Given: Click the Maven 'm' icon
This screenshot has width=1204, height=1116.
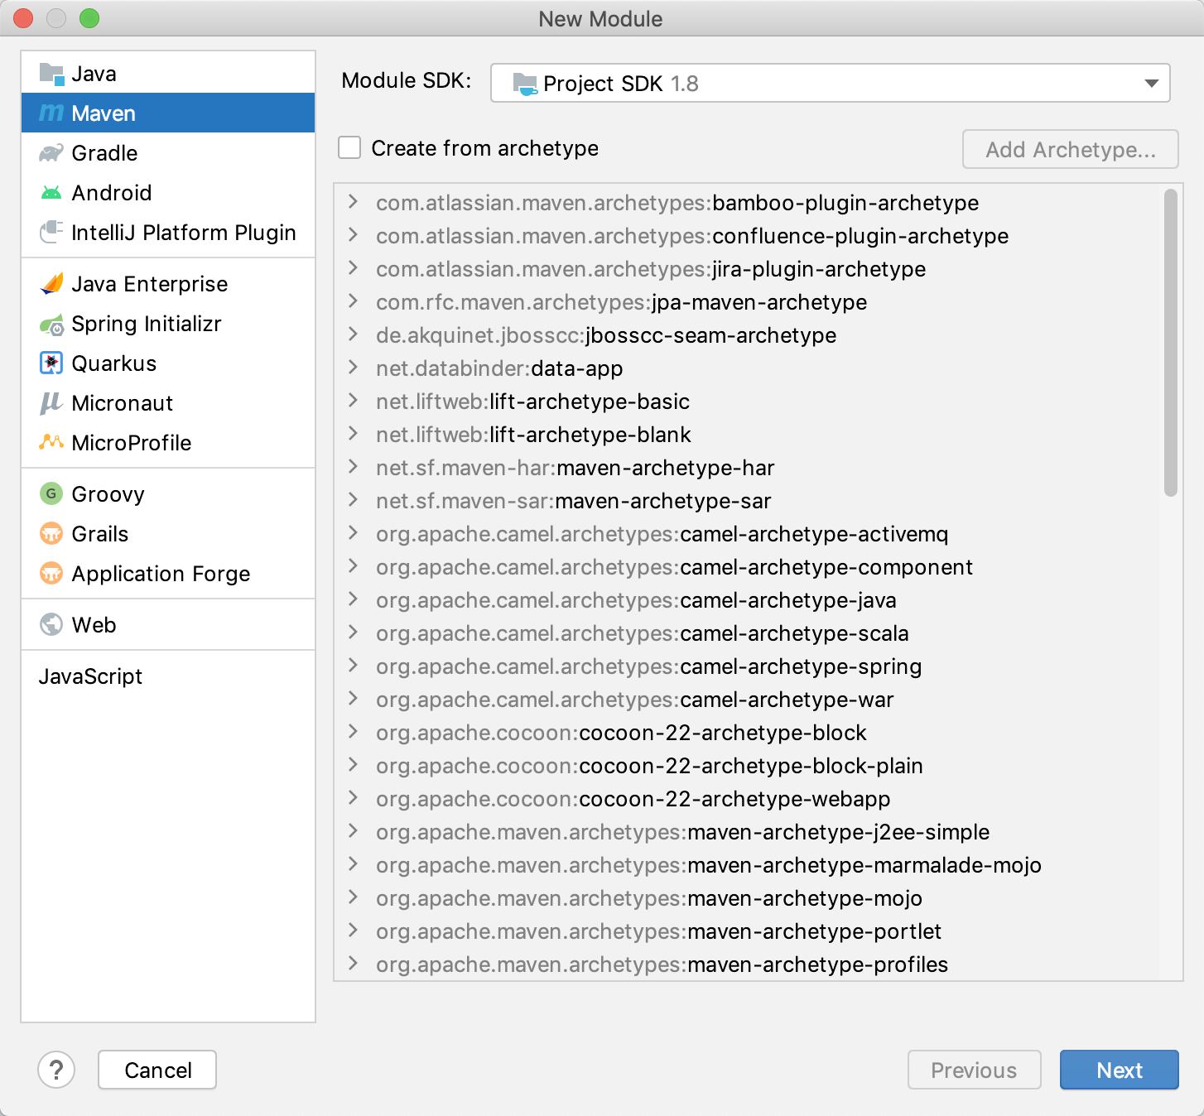Looking at the screenshot, I should tap(51, 113).
